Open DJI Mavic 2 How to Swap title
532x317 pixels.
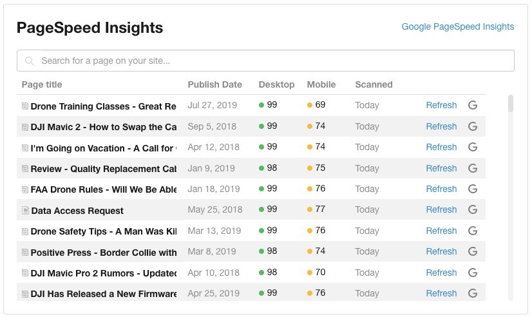(104, 127)
